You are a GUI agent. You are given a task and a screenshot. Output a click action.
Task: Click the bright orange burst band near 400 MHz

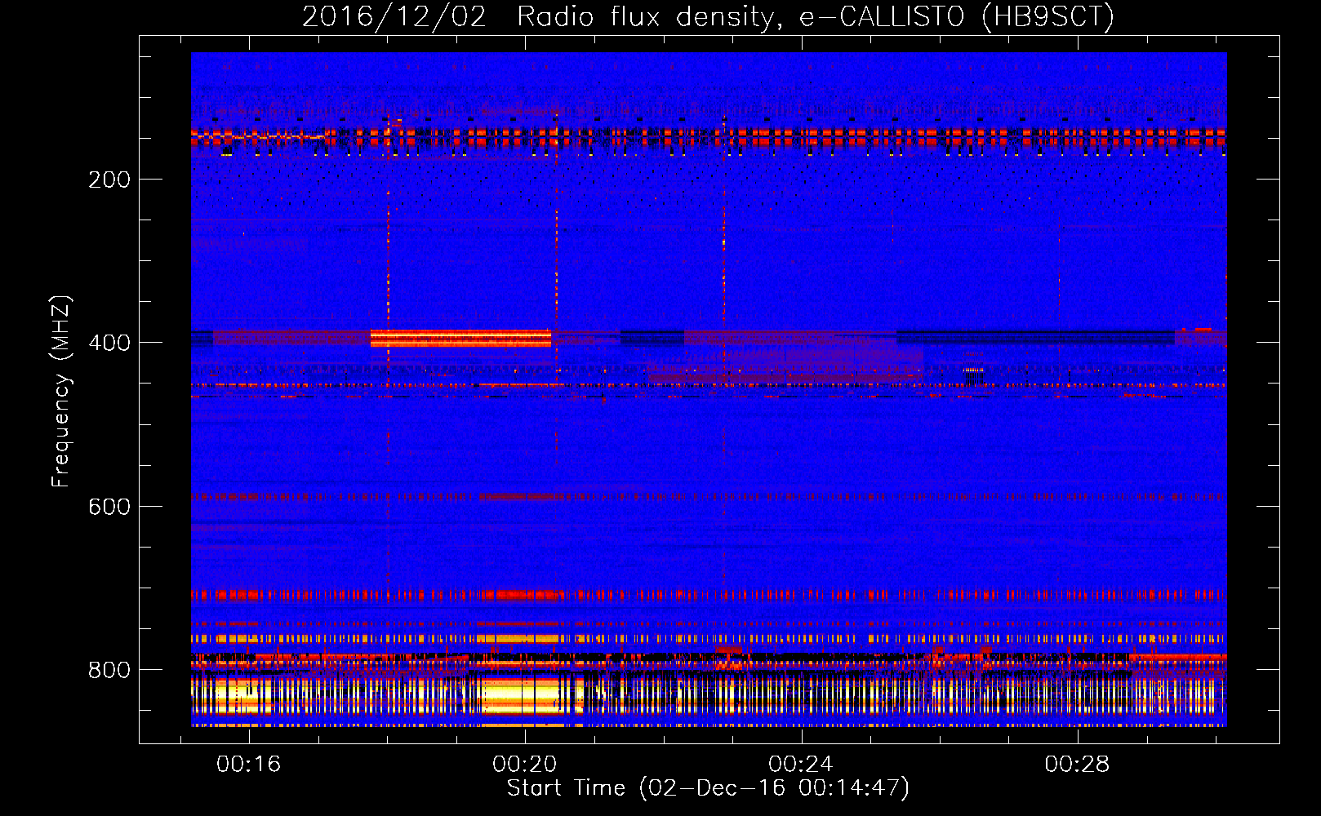point(460,338)
